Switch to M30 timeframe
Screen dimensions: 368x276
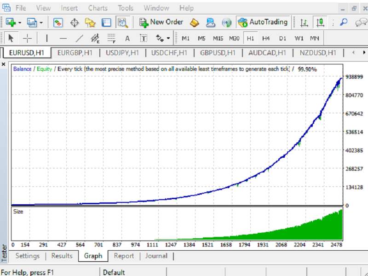pos(234,38)
